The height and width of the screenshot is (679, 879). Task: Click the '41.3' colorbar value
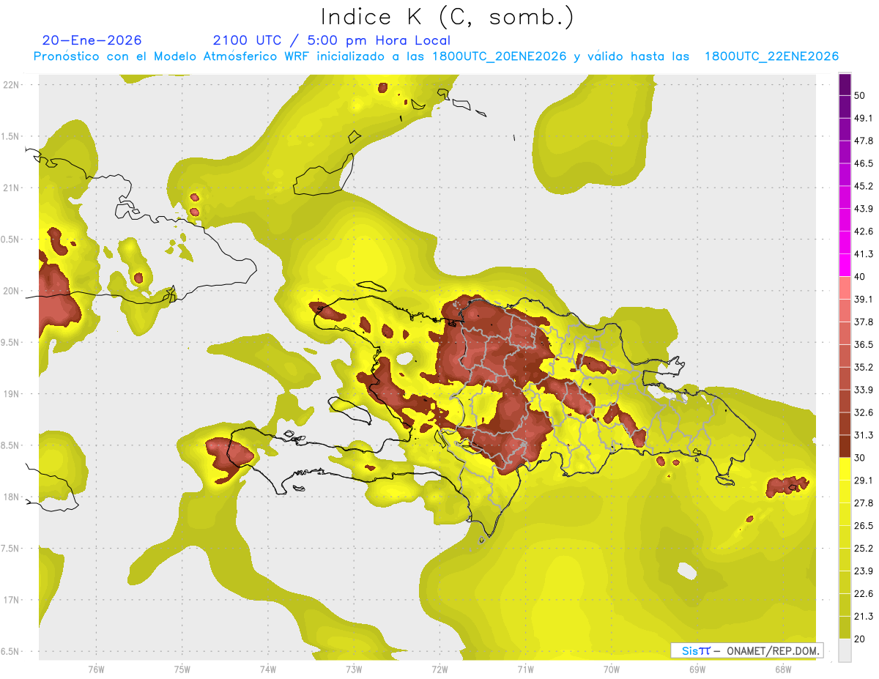pos(864,254)
